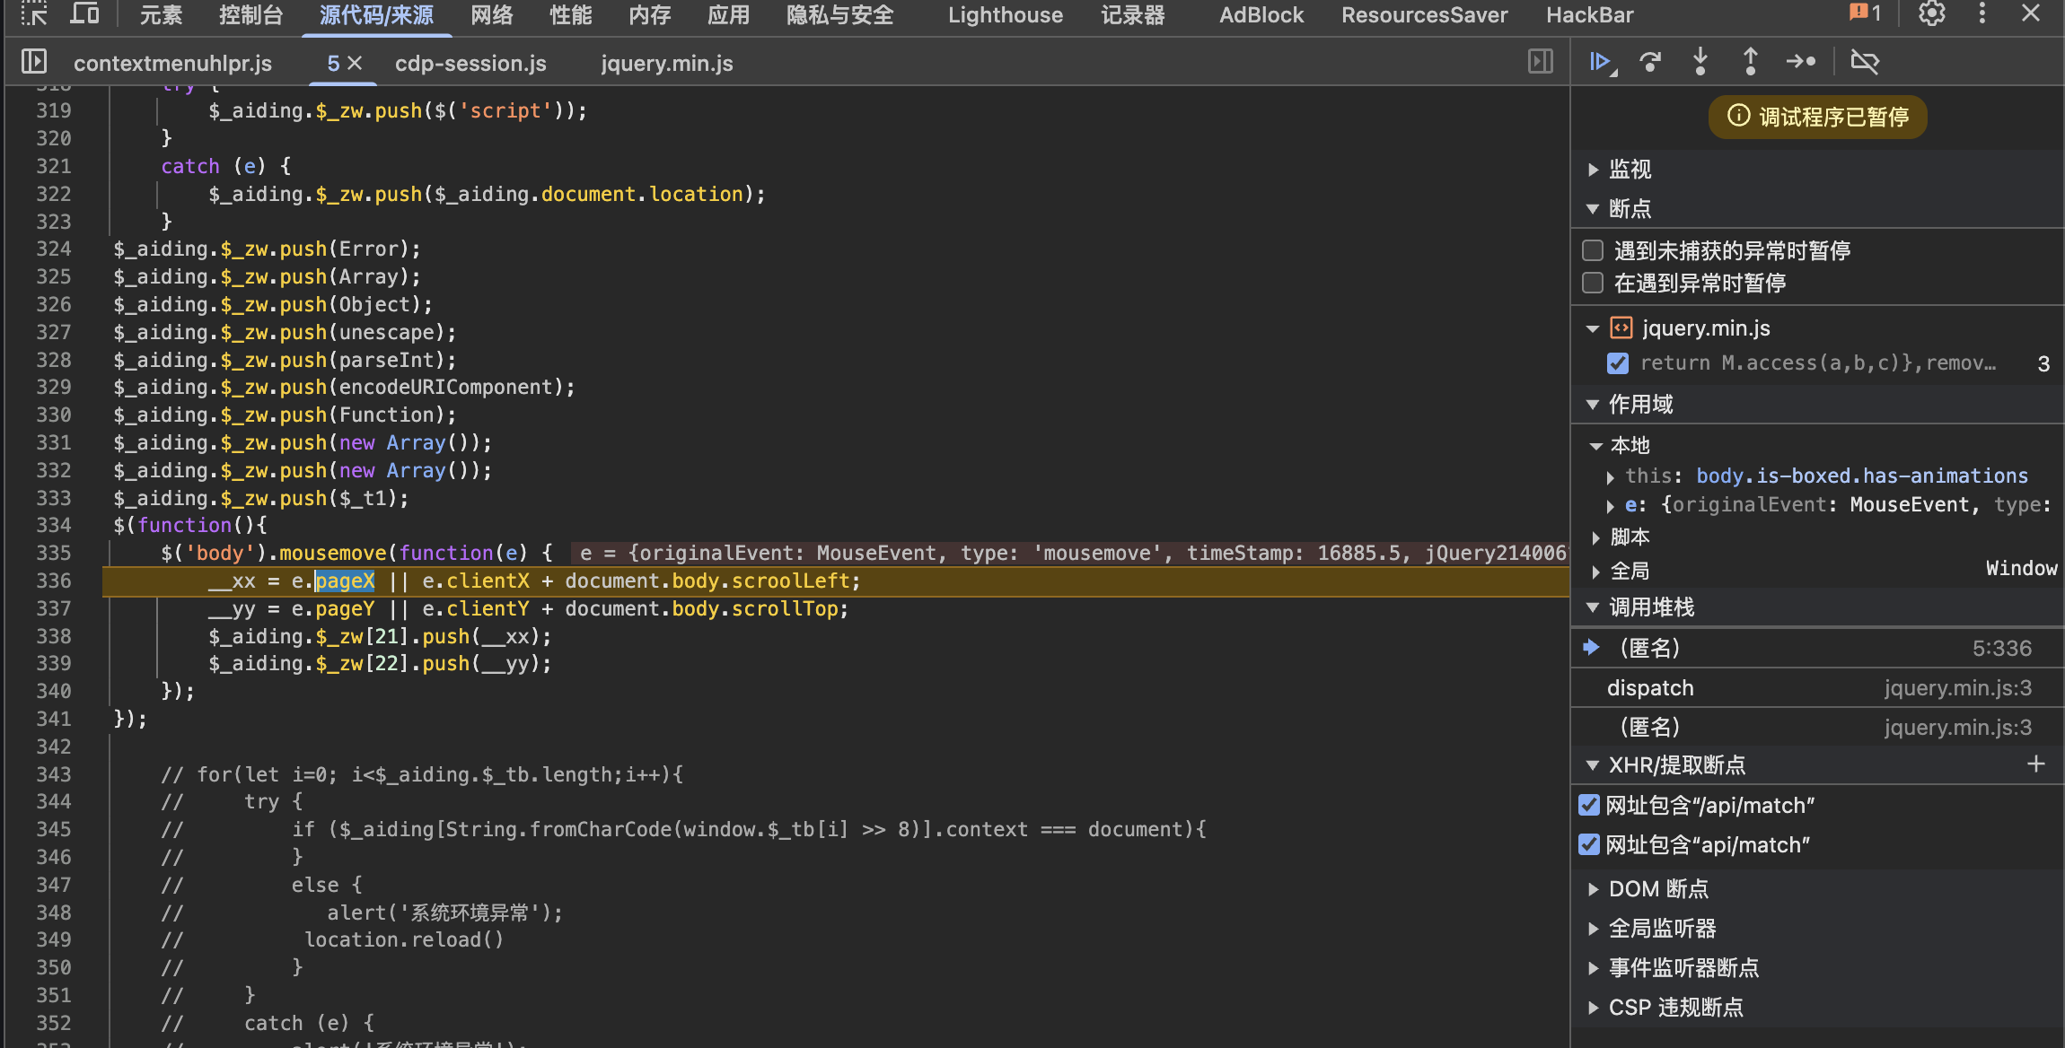2065x1048 pixels.
Task: Deactivate breakpoints icon
Action: pyautogui.click(x=1865, y=62)
